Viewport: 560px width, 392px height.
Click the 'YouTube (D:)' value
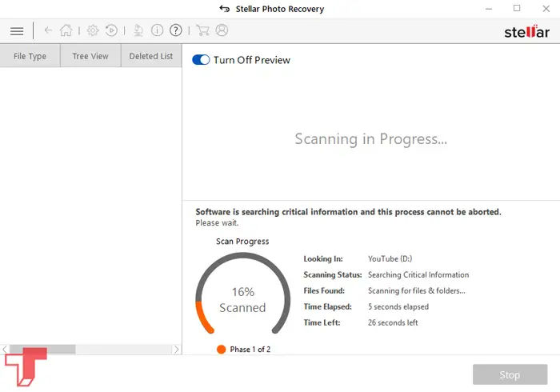click(390, 259)
